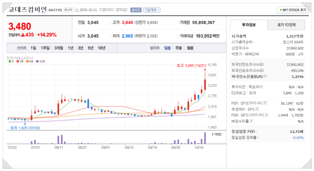Click the 최저 1,625 (07/29) chart label
This screenshot has height=171, width=314.
[25, 128]
